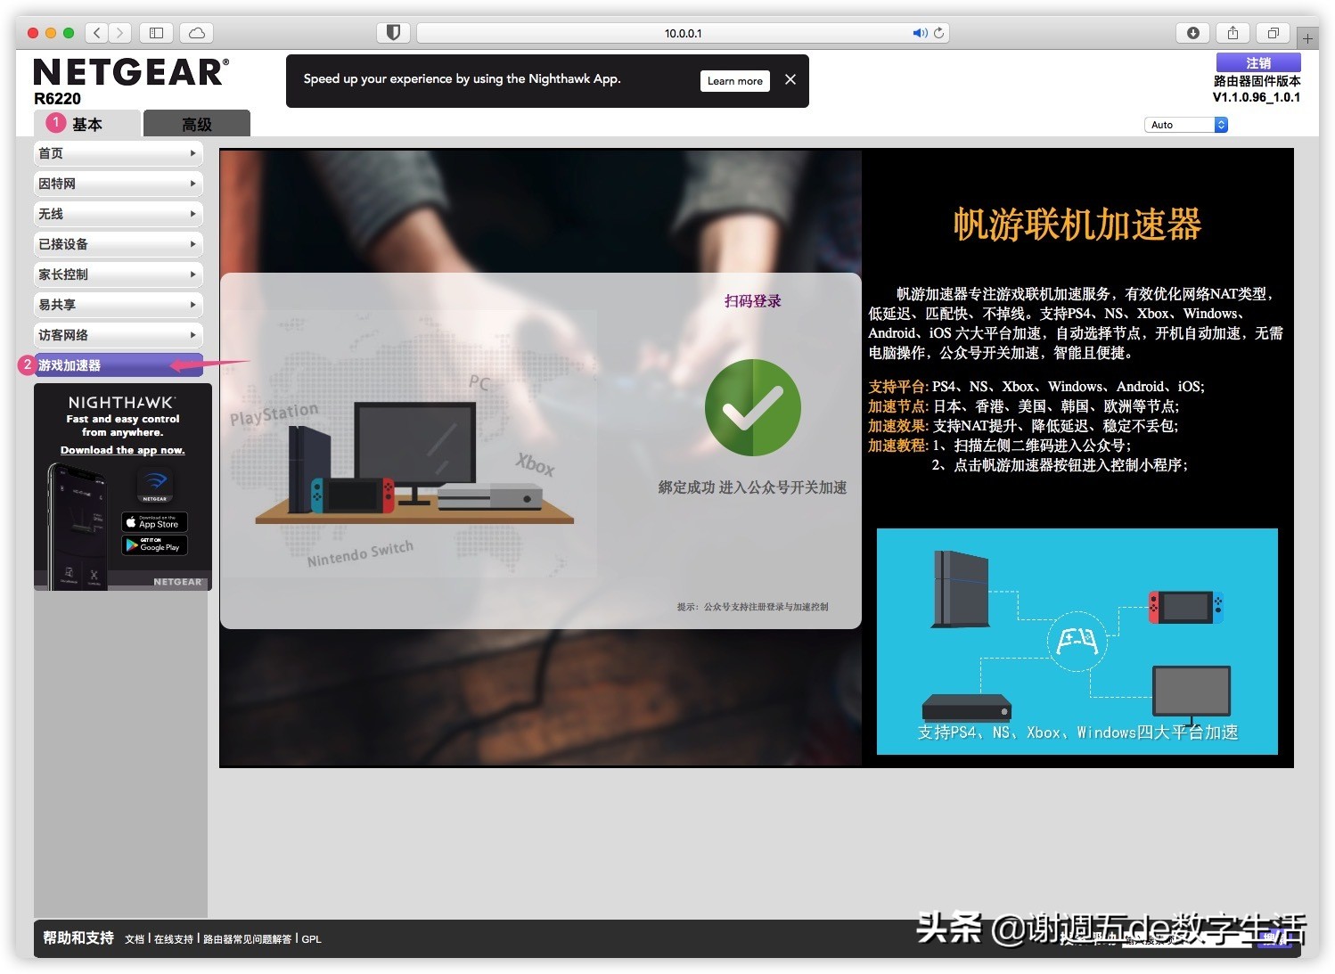The width and height of the screenshot is (1335, 974).
Task: Open the Auto language dropdown
Action: [x=1185, y=124]
